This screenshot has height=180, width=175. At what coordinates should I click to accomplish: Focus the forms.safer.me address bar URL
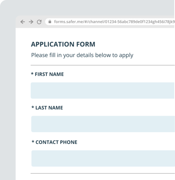pos(114,22)
